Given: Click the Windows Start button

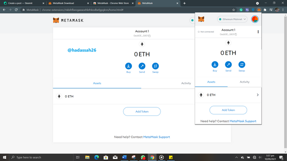Looking at the screenshot, I should (x=4, y=157).
